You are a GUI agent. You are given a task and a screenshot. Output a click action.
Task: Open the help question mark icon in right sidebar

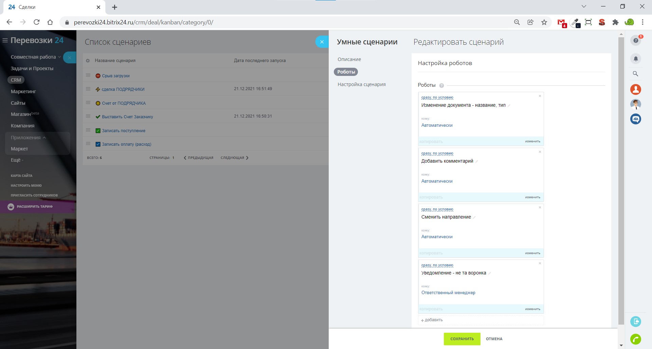click(x=636, y=41)
